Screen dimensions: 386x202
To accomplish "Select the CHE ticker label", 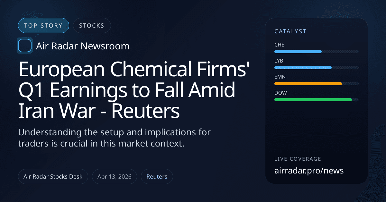I will [279, 45].
